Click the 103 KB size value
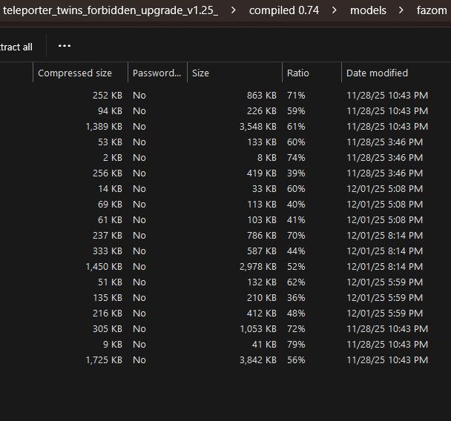The width and height of the screenshot is (451, 421). [x=262, y=220]
